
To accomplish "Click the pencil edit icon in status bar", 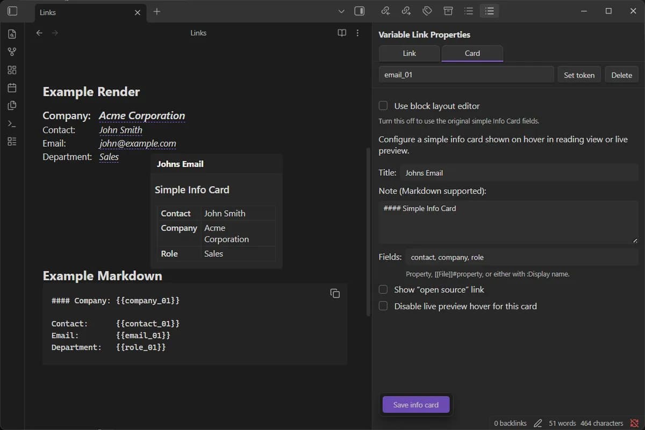I will click(538, 423).
